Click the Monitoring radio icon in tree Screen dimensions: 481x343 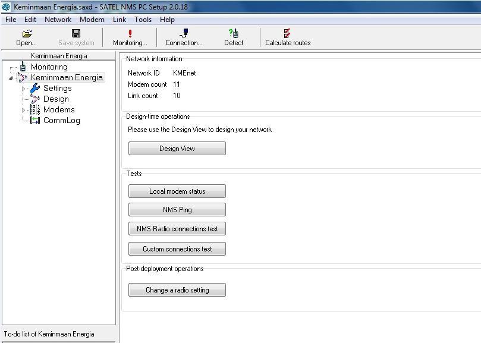[23, 67]
